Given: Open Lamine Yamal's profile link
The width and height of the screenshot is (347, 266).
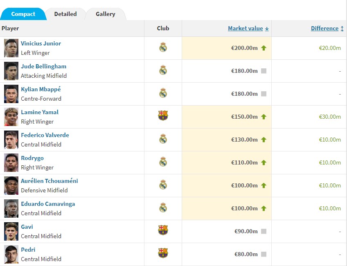Looking at the screenshot, I should pos(40,112).
